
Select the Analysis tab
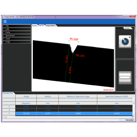tap(127, 28)
